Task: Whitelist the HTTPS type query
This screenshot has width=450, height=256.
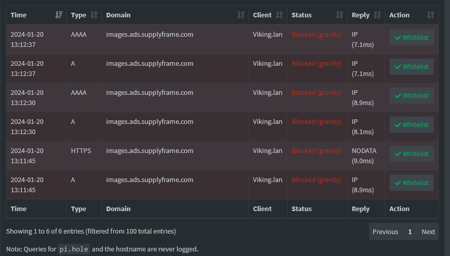Action: point(412,153)
